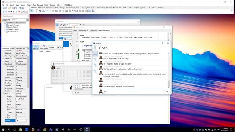Pick the TLabel 'Abc' component in palette

pyautogui.click(x=47, y=11)
